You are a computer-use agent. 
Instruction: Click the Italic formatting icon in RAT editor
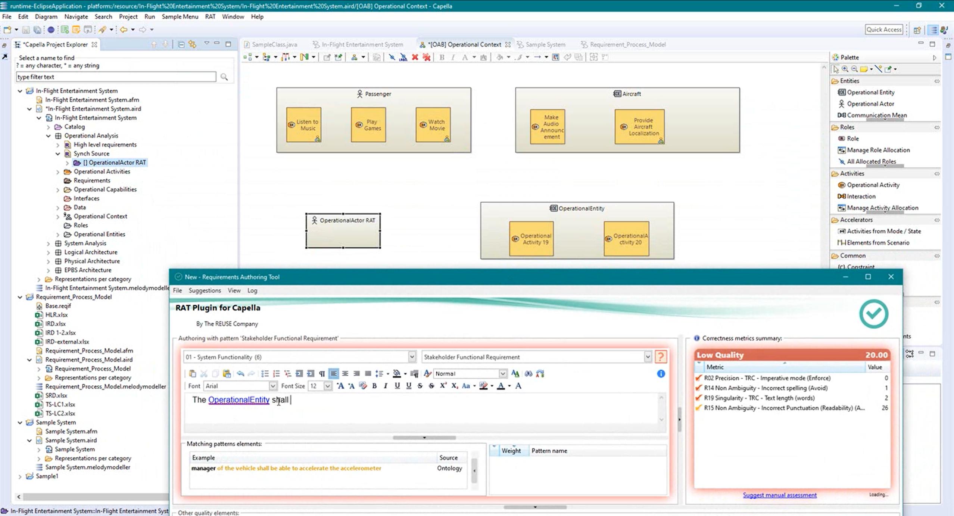click(386, 386)
